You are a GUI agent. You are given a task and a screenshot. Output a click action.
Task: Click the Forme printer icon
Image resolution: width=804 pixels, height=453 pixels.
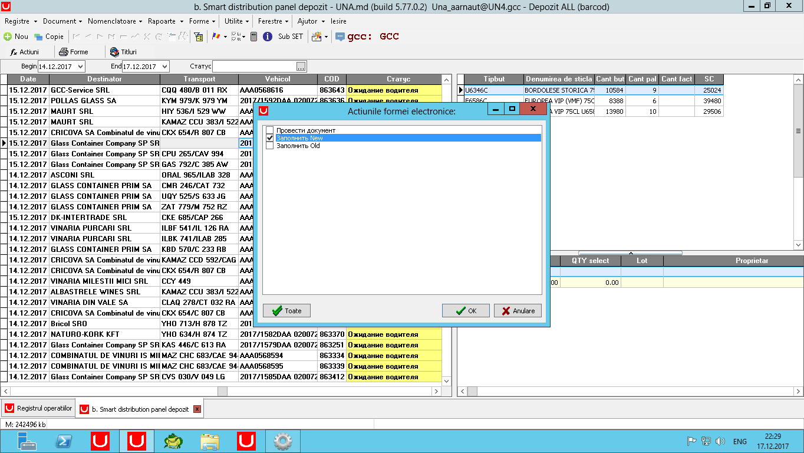[x=64, y=52]
